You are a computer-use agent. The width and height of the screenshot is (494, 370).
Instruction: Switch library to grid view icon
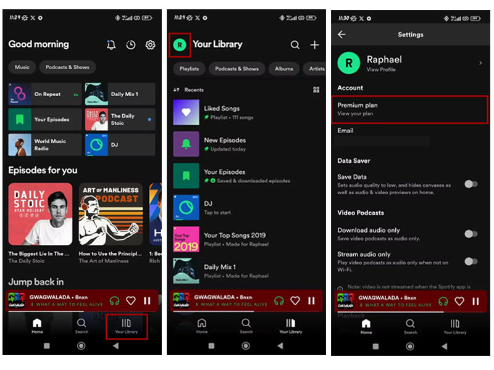[x=316, y=90]
